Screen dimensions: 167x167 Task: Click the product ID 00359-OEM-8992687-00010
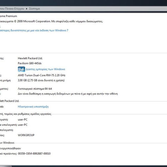tap(34, 154)
